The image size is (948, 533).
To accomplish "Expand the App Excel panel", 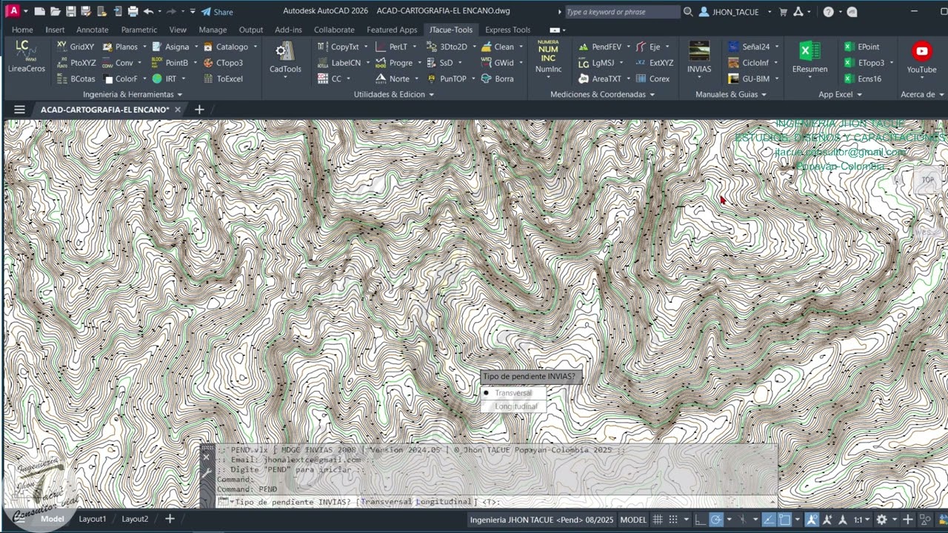I will click(840, 94).
